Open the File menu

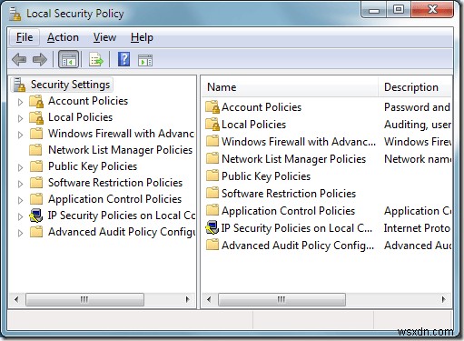[x=25, y=37]
